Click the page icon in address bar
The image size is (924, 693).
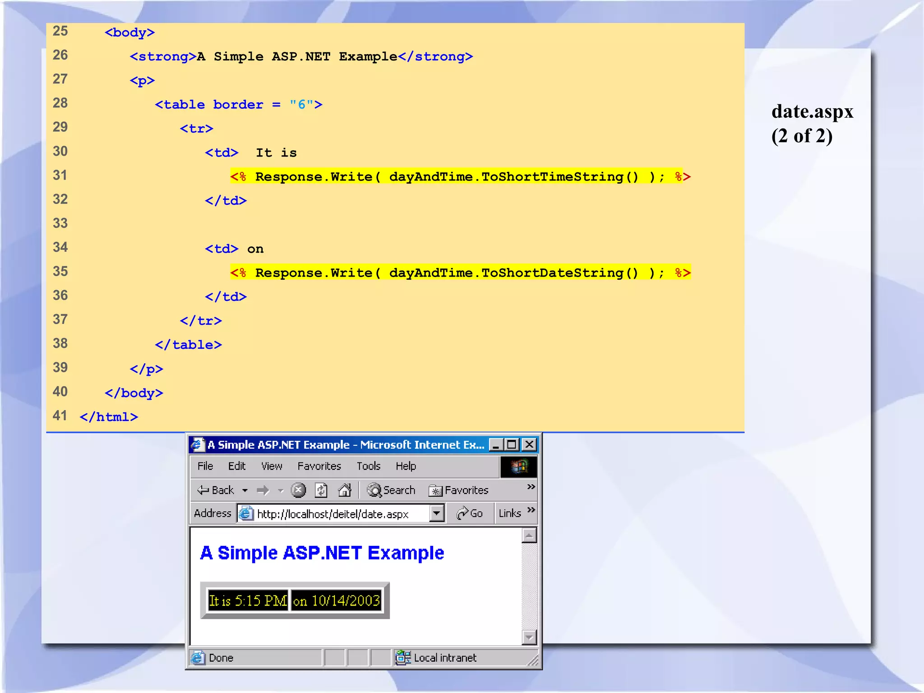tap(246, 513)
